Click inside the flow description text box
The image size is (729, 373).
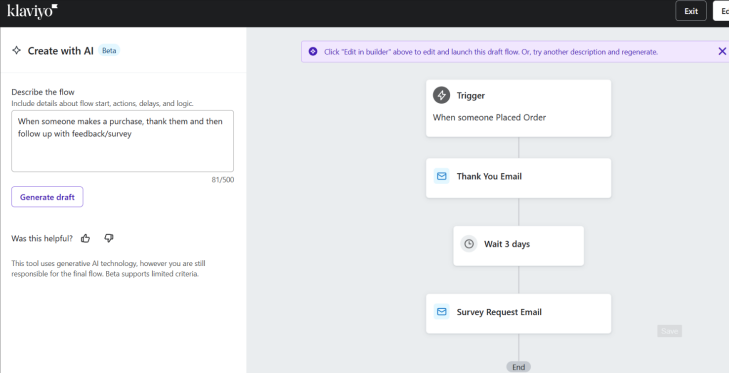[122, 141]
